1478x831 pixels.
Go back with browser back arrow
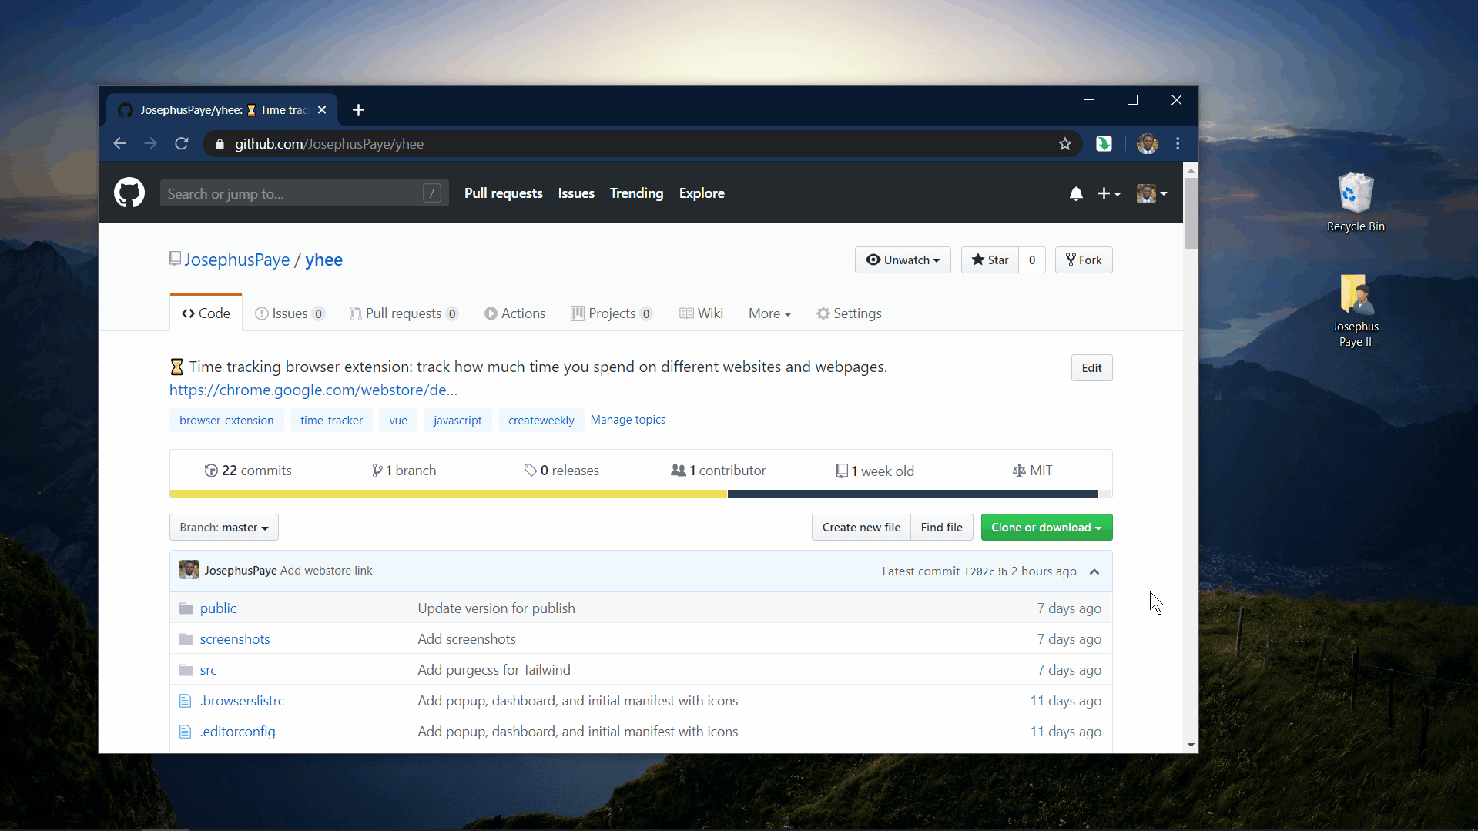(119, 144)
